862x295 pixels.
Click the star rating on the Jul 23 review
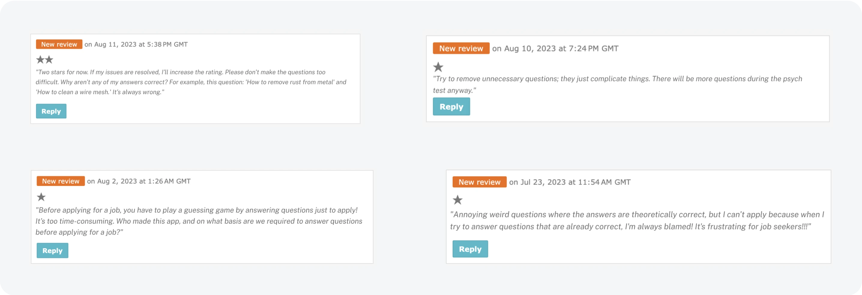pos(457,200)
